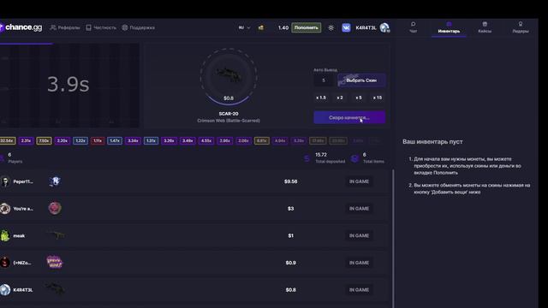Click the player list vertical scrollbar
Image resolution: width=548 pixels, height=308 pixels.
click(x=393, y=239)
